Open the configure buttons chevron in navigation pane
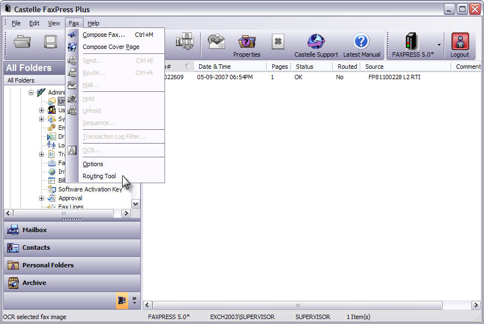This screenshot has width=484, height=324. [134, 300]
